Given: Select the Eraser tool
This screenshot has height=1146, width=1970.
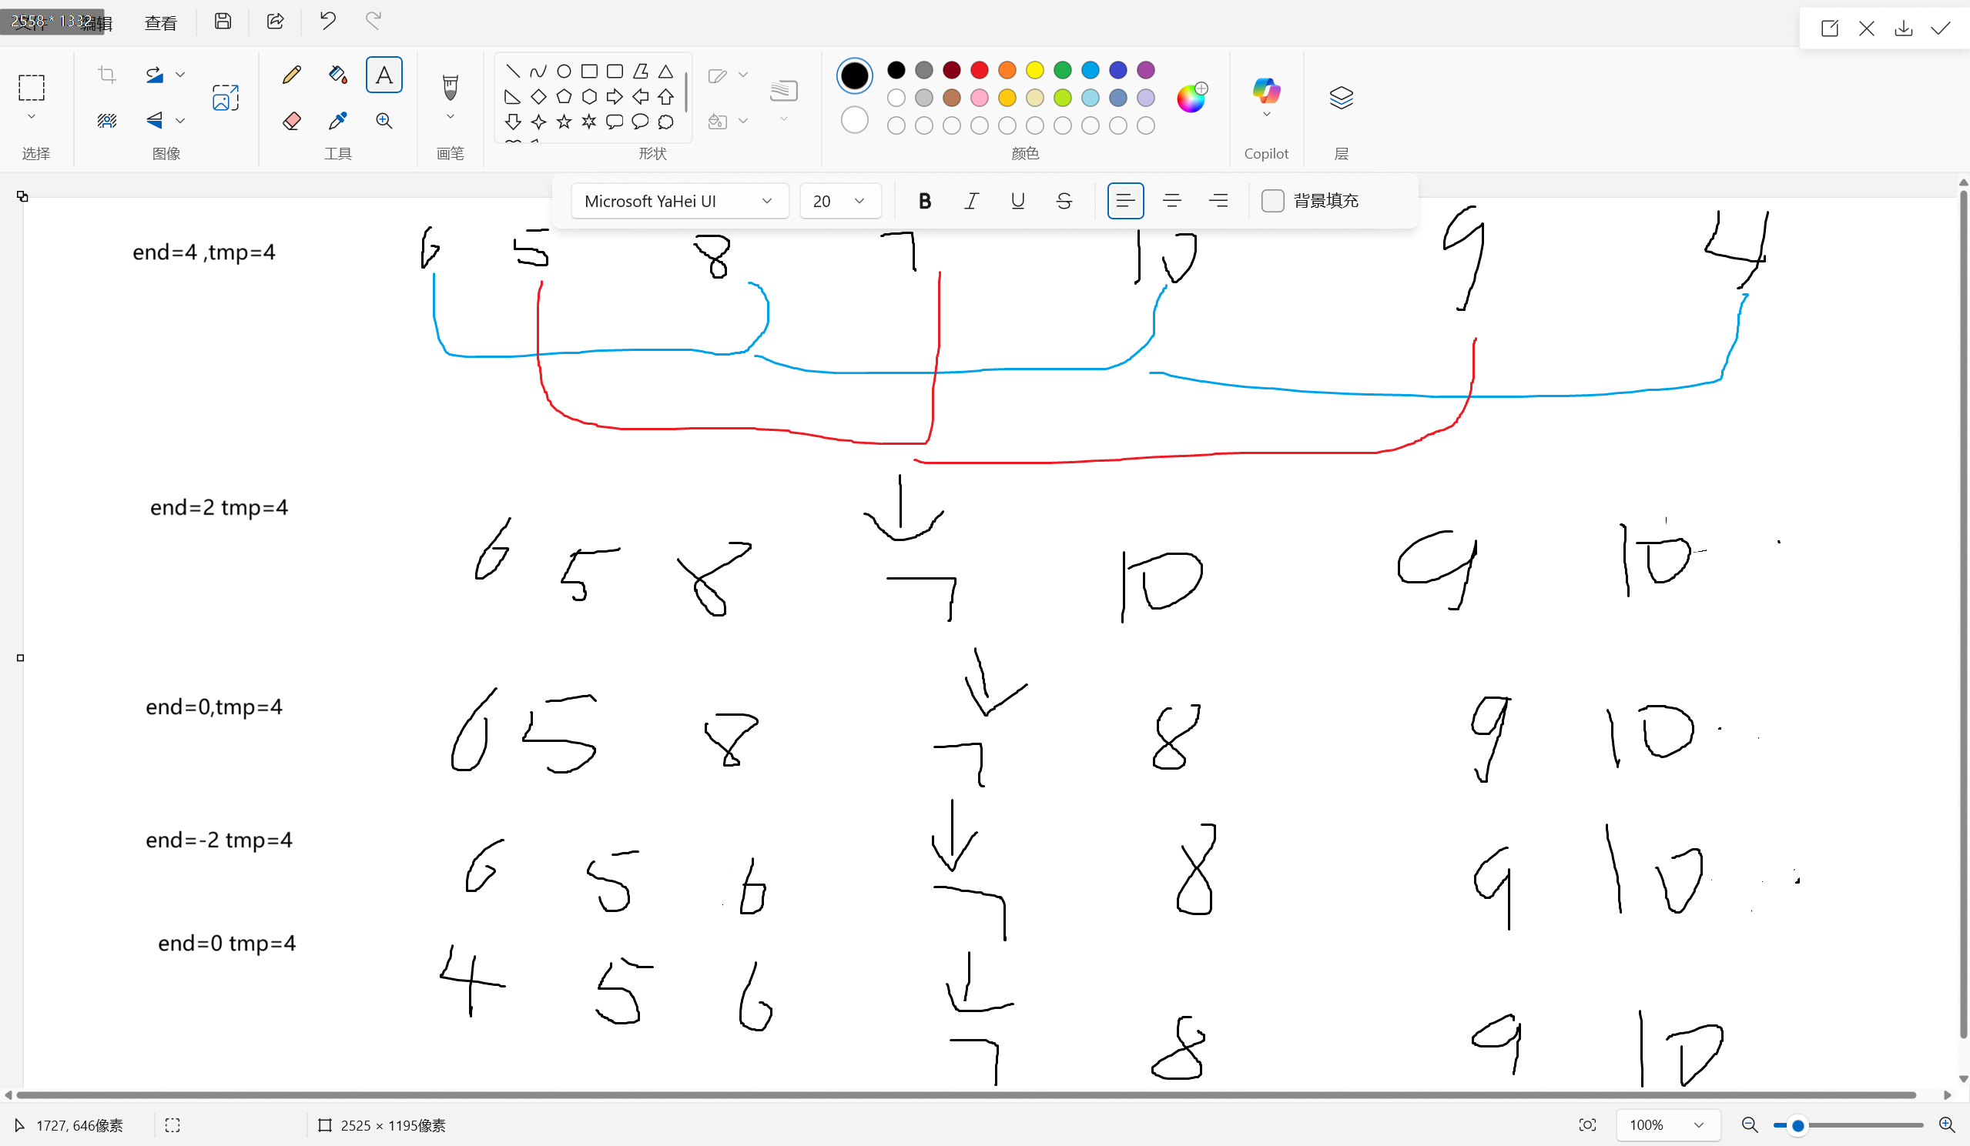Looking at the screenshot, I should point(292,121).
